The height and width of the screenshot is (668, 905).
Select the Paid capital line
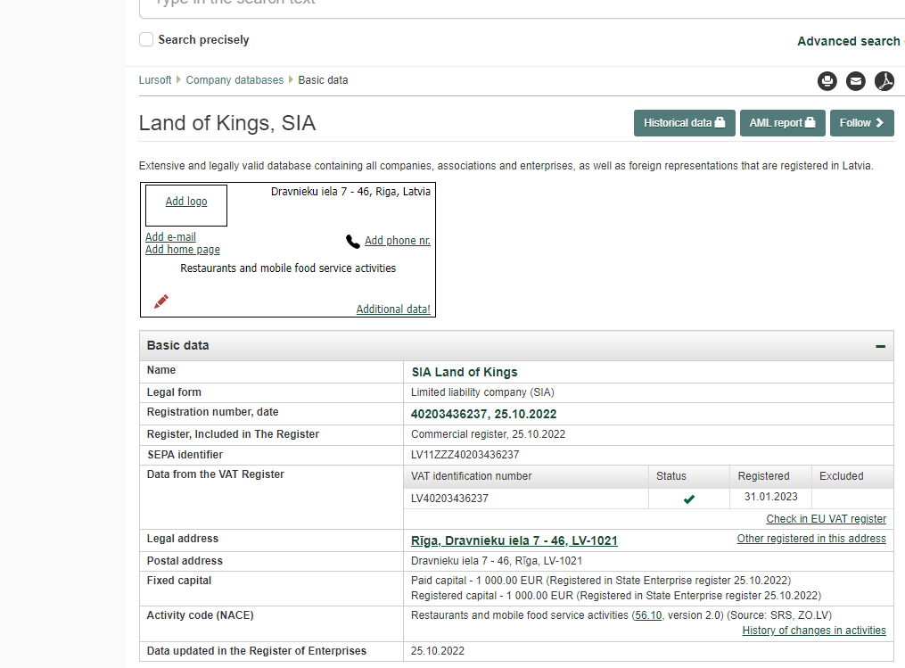(600, 581)
